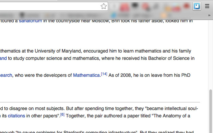Focus the browser address bar
The image size is (213, 133).
pos(50,6)
